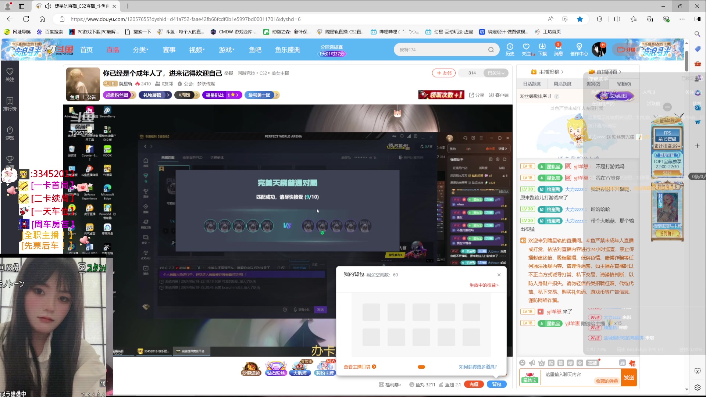Open 创作中心 creator center icon
The image size is (706, 397).
click(x=579, y=49)
